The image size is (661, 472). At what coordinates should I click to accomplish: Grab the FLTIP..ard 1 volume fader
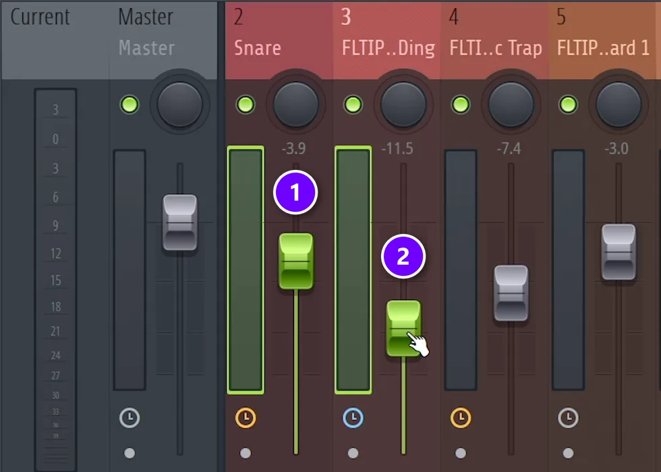pos(619,252)
